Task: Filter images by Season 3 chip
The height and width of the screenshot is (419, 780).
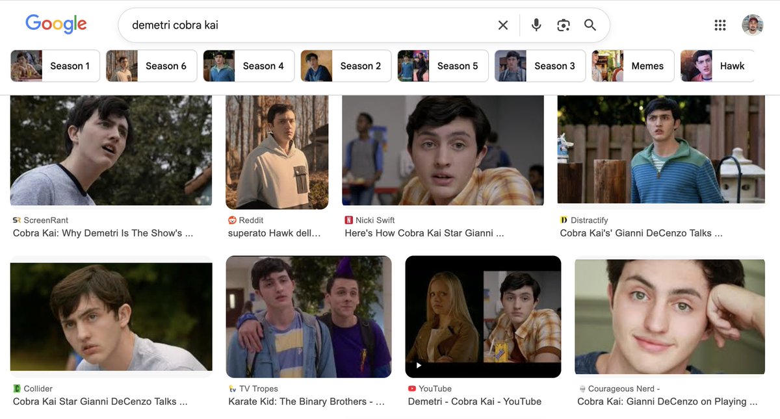Action: (x=540, y=66)
